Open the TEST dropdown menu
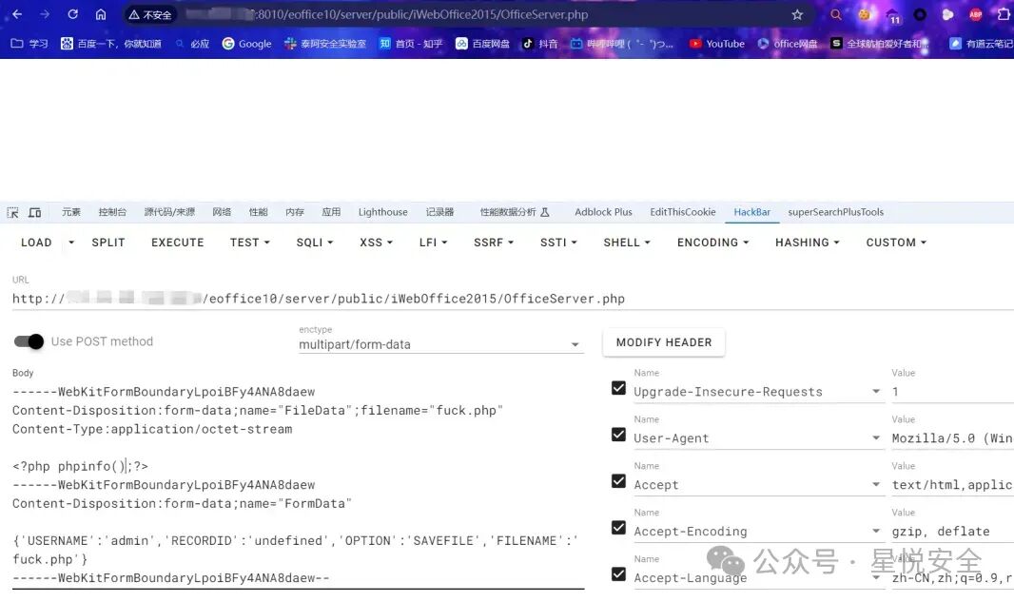 click(x=249, y=243)
